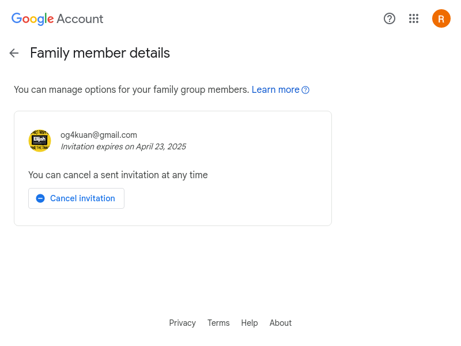This screenshot has height=346, width=461.
Task: Click the cancel a sent invitation notice text
Action: coord(118,175)
